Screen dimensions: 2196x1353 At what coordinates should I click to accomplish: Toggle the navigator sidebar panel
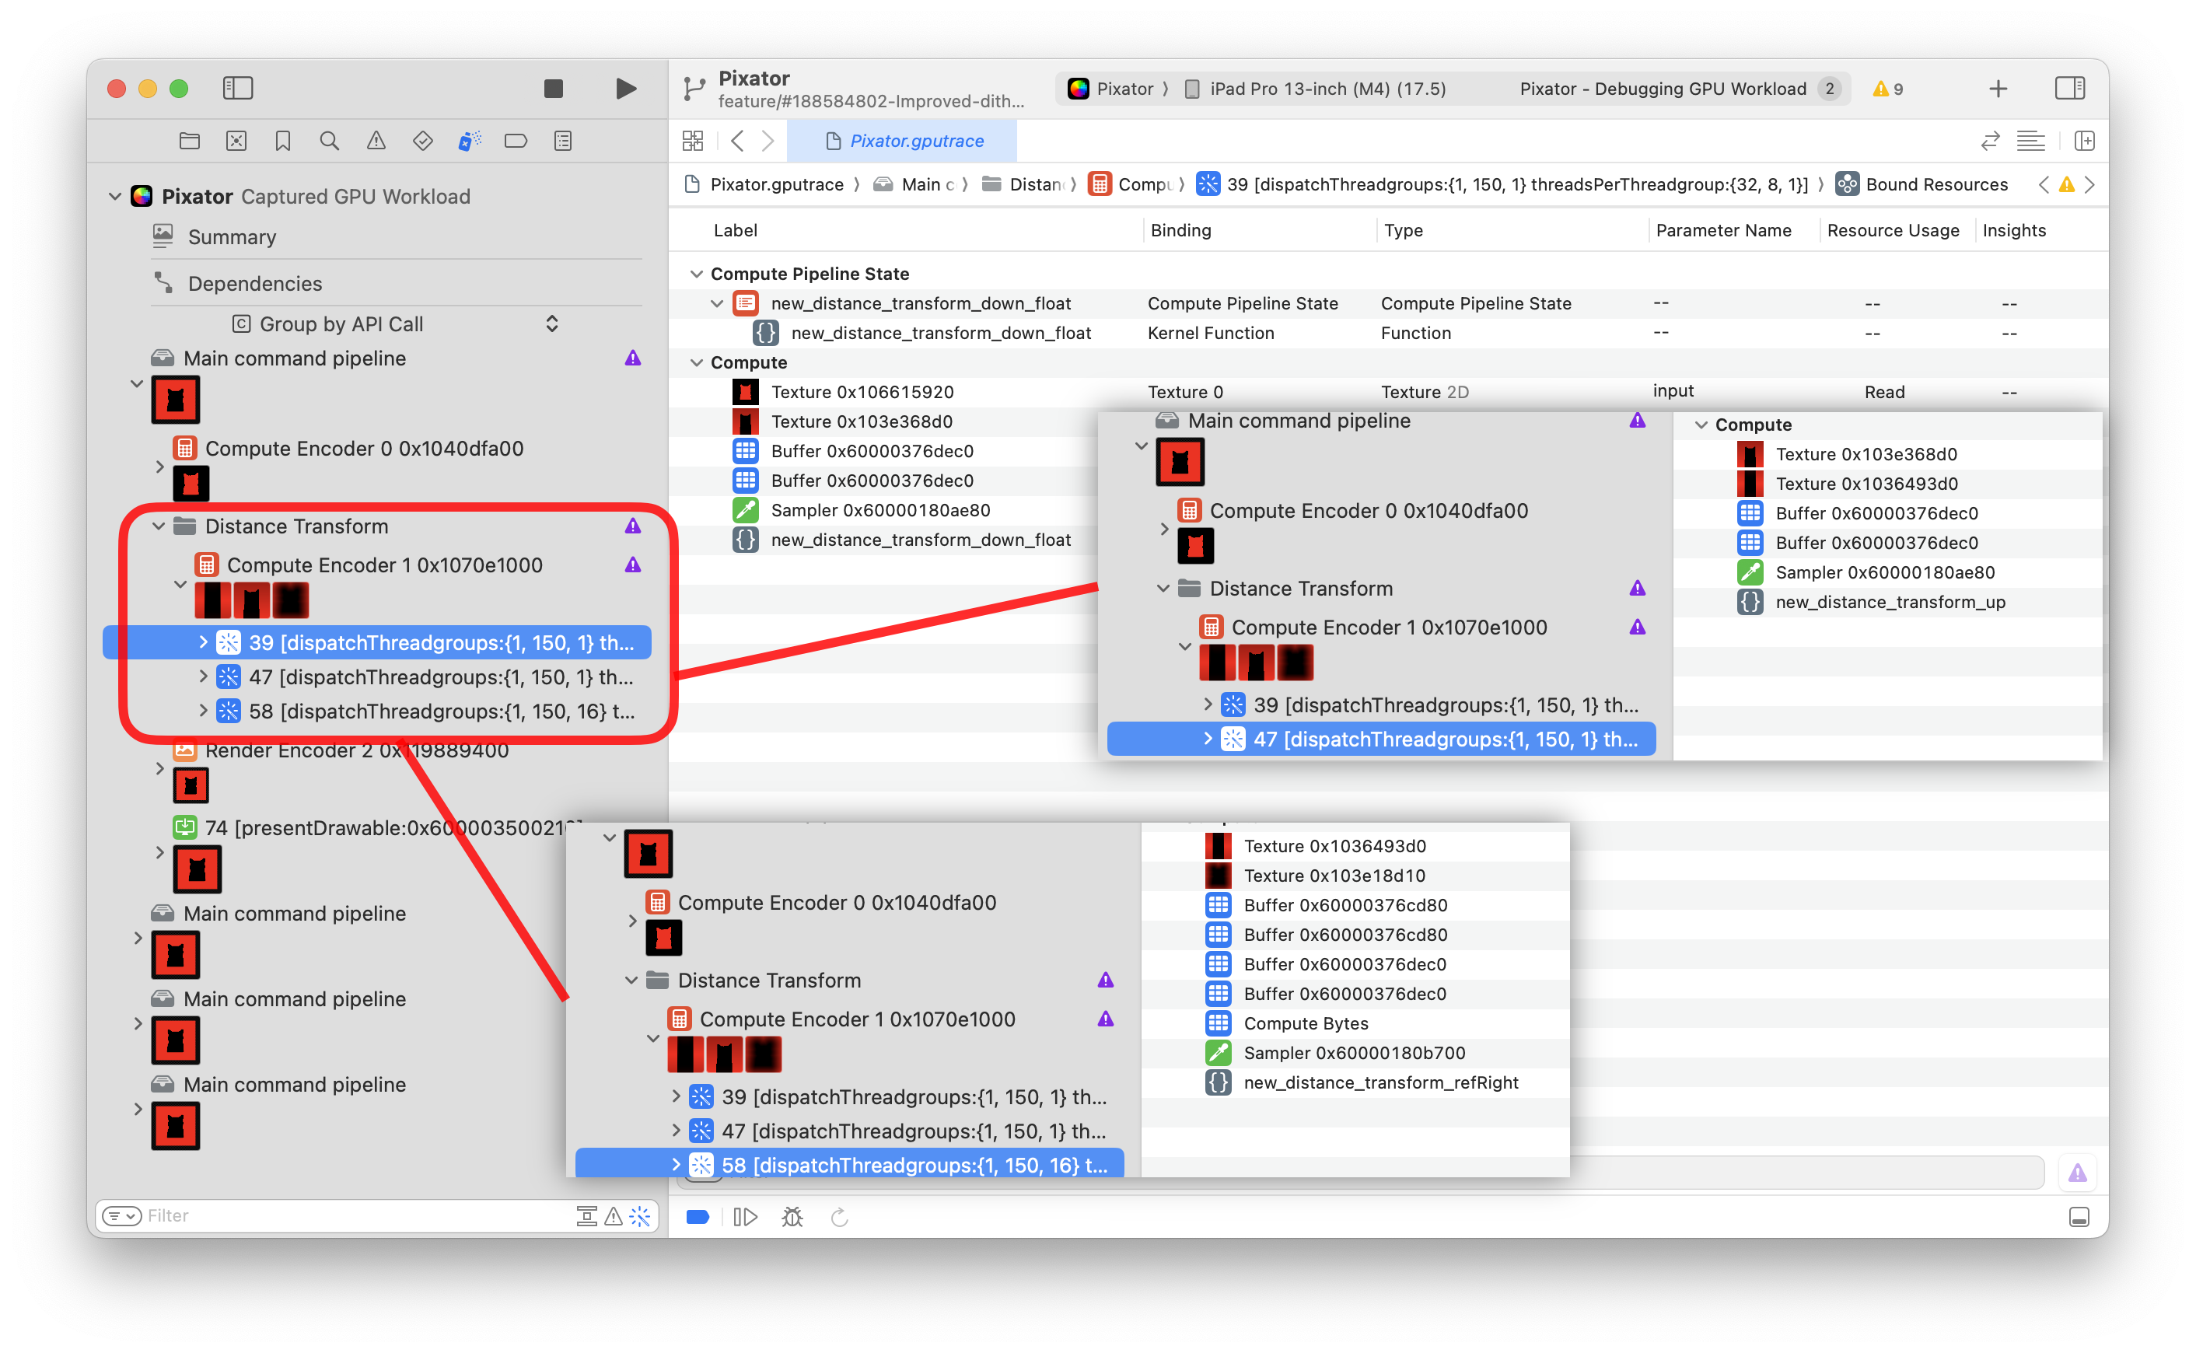pyautogui.click(x=237, y=88)
